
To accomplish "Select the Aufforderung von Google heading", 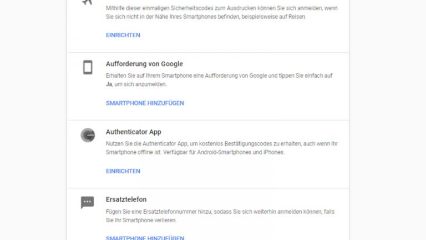I will click(144, 64).
